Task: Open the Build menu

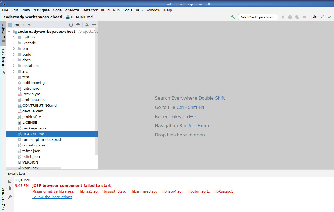Action: point(105,10)
